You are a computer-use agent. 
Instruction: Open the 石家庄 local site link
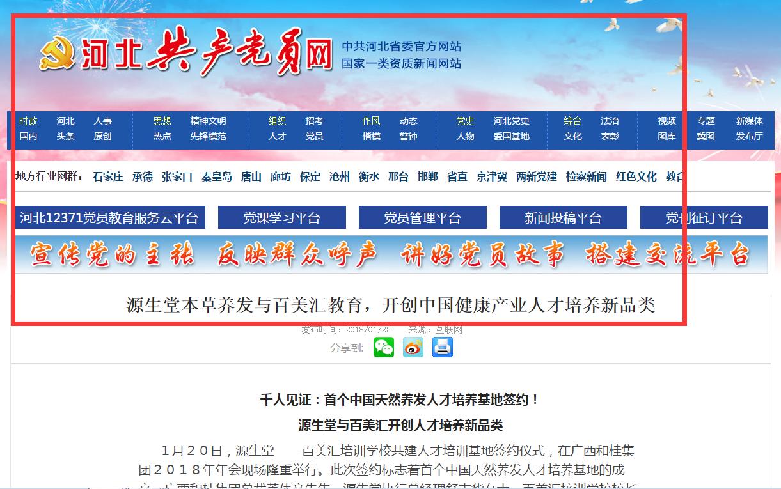tap(108, 176)
